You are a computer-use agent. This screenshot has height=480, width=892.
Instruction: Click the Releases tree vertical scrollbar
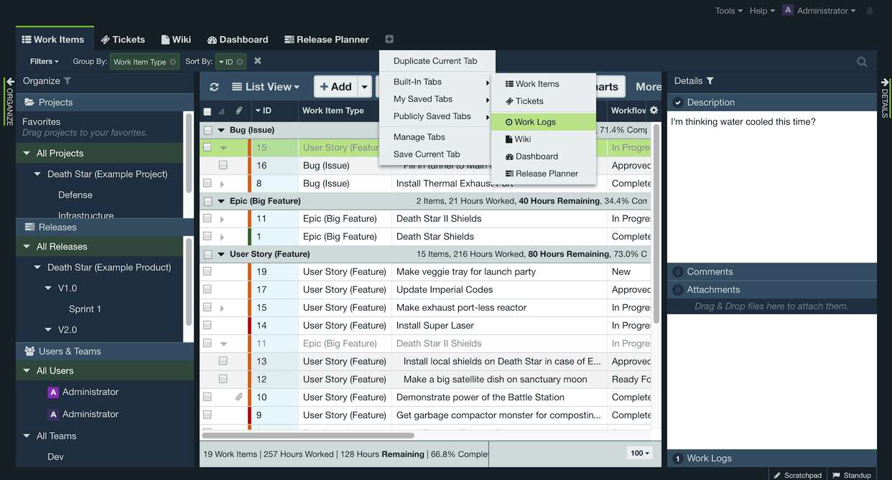click(x=189, y=283)
